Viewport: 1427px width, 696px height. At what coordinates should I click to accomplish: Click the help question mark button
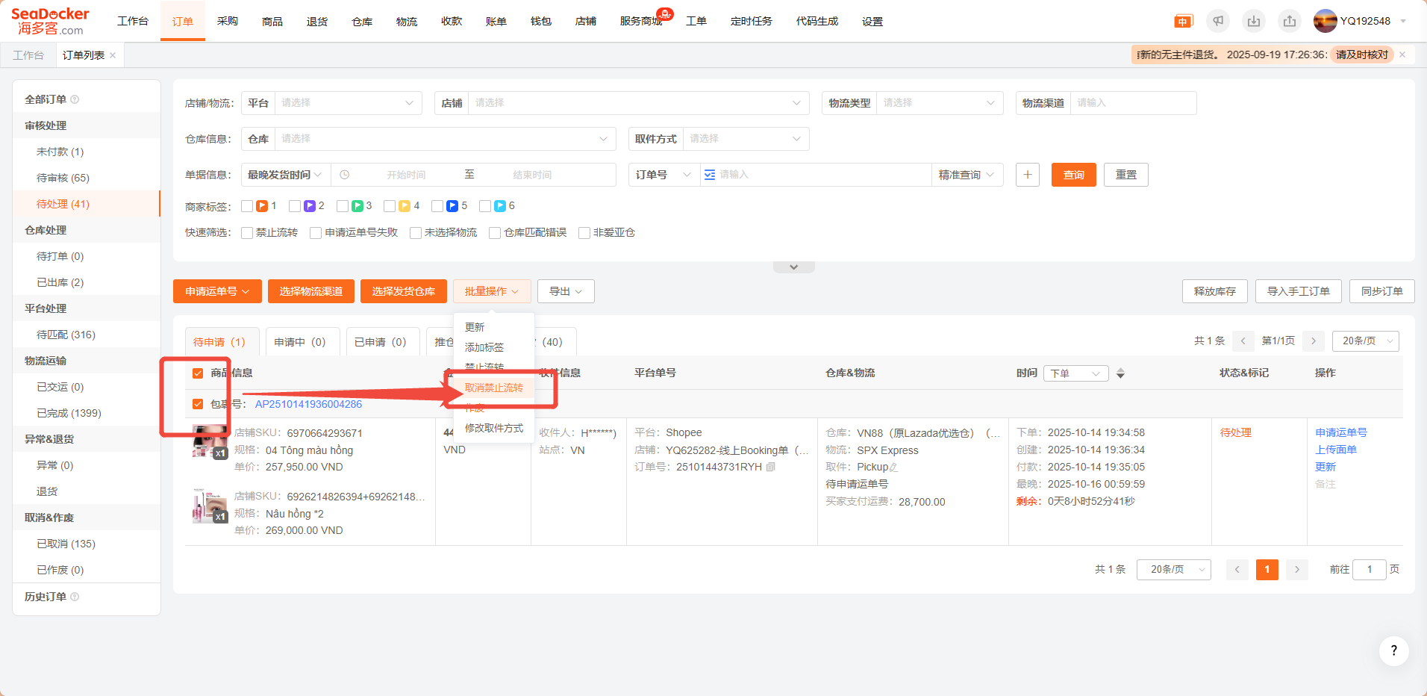1393,650
